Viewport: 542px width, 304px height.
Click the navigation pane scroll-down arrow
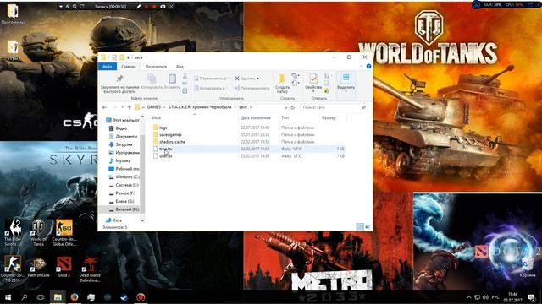point(142,220)
